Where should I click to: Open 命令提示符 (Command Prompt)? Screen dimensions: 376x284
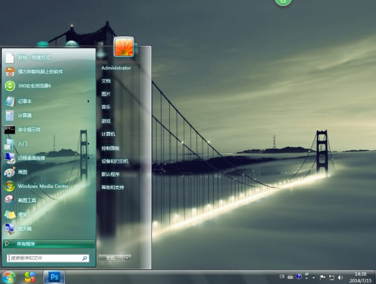tap(29, 129)
